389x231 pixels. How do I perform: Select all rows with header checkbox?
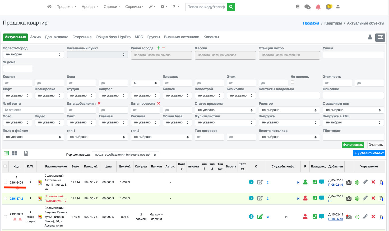5,166
